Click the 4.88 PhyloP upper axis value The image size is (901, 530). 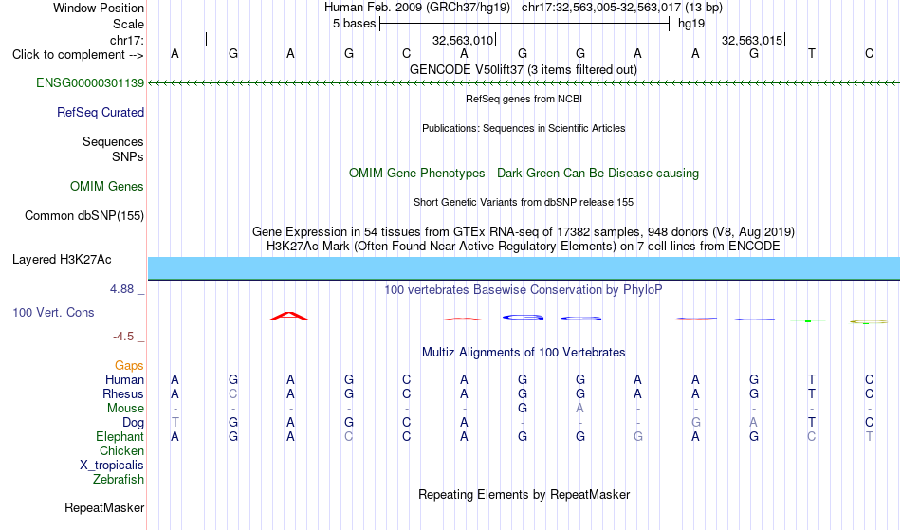click(121, 289)
